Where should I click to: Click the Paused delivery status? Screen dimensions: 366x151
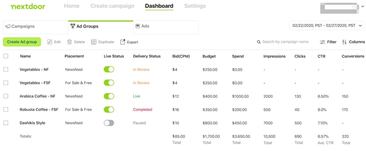pyautogui.click(x=139, y=123)
